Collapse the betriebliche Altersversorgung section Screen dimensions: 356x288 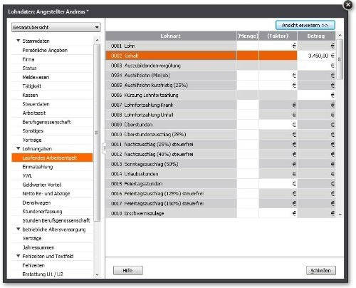pos(18,230)
